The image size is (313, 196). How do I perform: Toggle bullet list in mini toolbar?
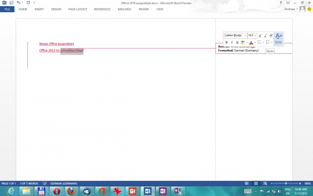[x=259, y=42]
